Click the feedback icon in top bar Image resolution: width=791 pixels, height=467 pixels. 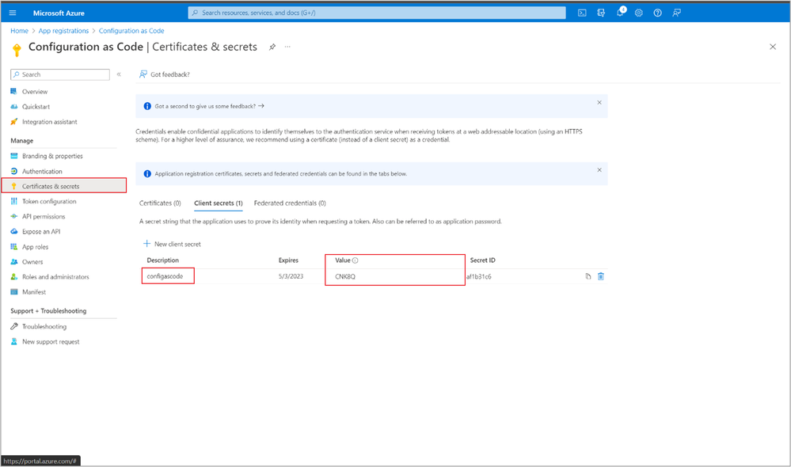676,13
